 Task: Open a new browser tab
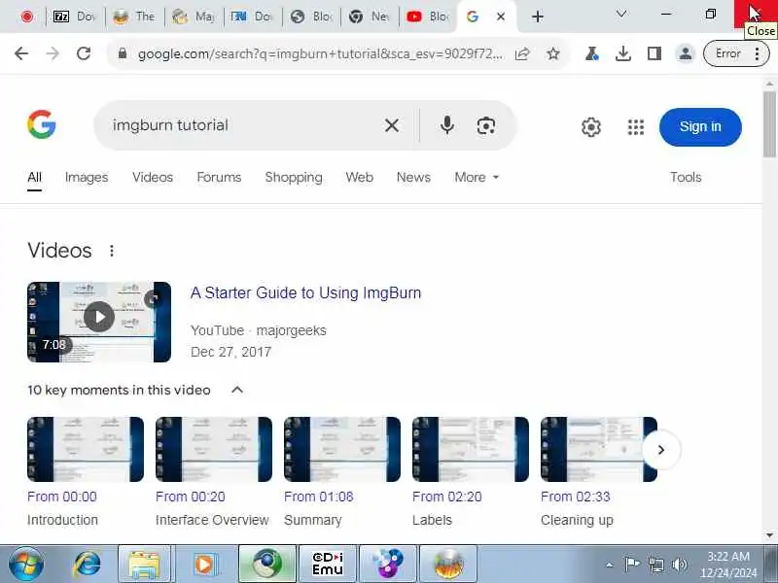pyautogui.click(x=538, y=17)
